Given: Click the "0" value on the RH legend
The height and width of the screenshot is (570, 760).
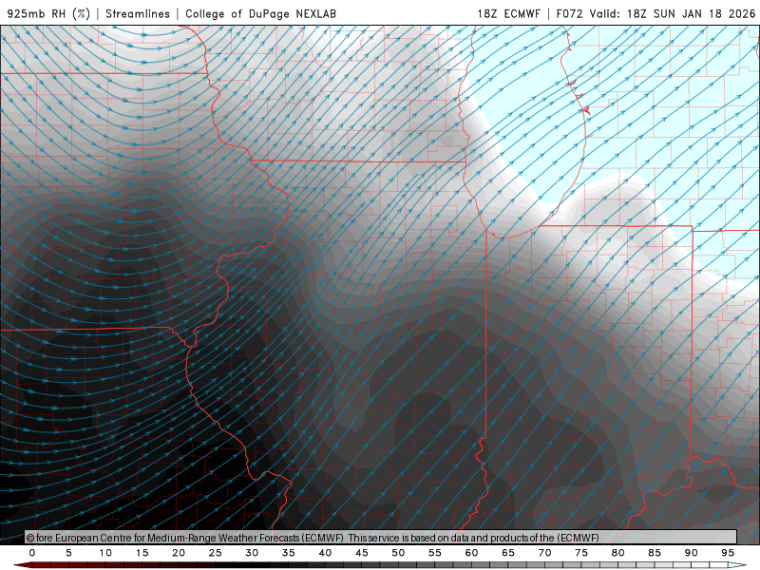Looking at the screenshot, I should 32,553.
